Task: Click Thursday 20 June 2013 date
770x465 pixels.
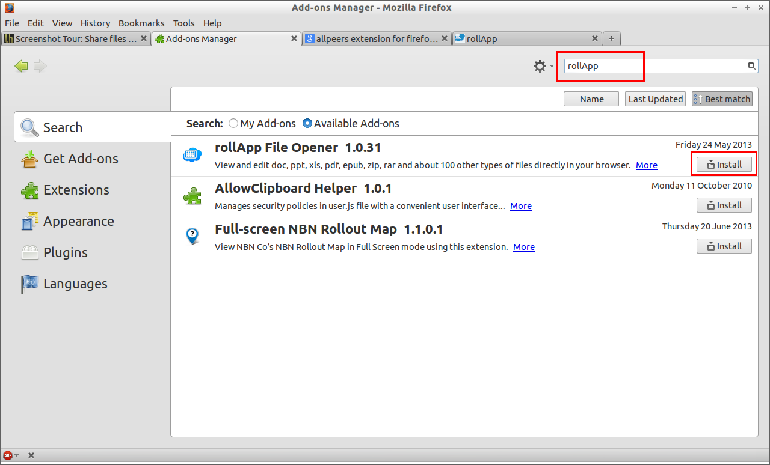Action: coord(707,226)
